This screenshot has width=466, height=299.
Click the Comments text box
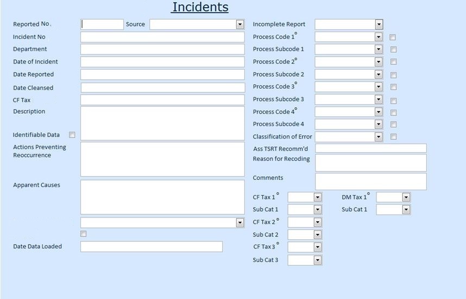(x=370, y=182)
